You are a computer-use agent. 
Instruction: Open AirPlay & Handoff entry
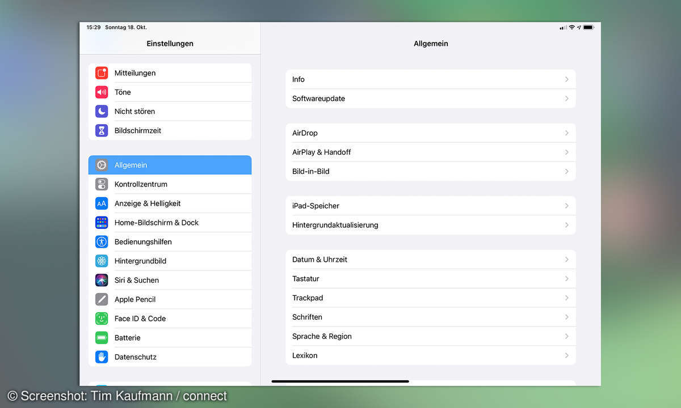point(431,152)
